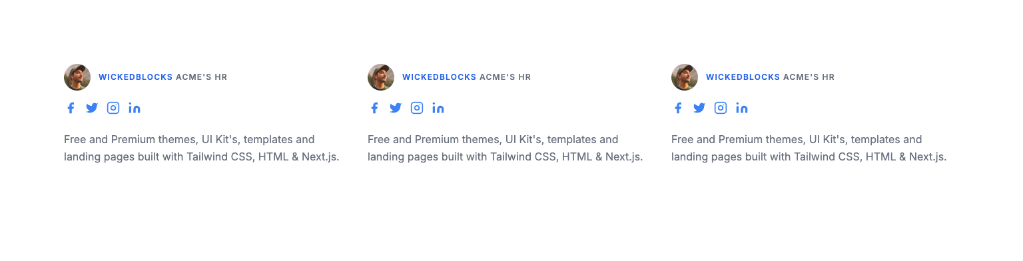Open Twitter icon in first card
The width and height of the screenshot is (1023, 261).
tap(92, 108)
